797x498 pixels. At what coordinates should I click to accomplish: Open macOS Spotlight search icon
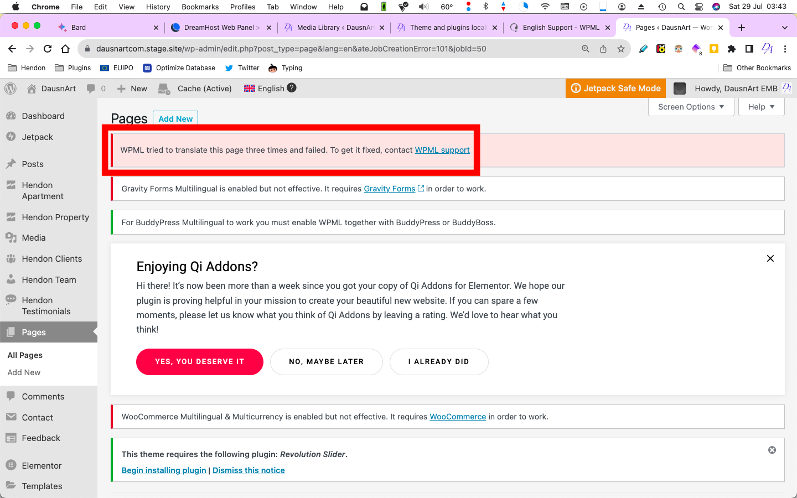click(681, 7)
